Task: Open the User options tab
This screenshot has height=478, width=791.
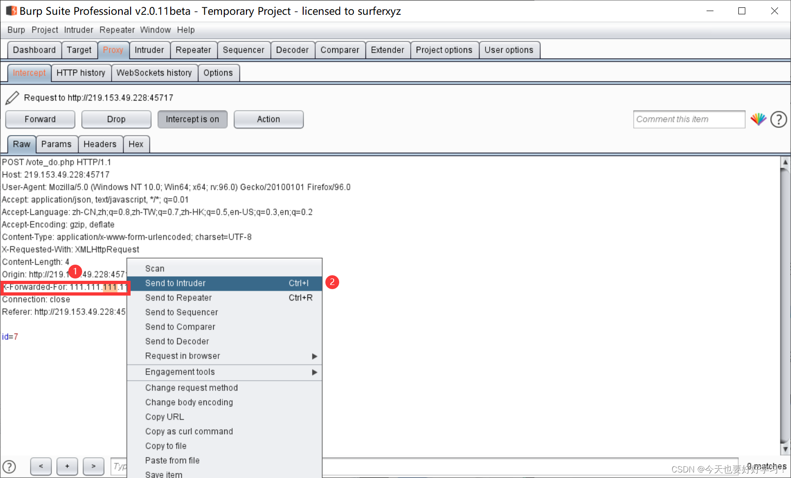Action: point(509,50)
